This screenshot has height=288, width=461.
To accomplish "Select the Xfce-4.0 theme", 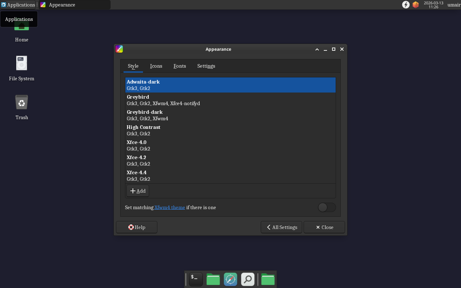I will [x=230, y=145].
